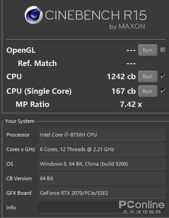Click the OS information field
This screenshot has height=218, width=169.
coord(101,164)
